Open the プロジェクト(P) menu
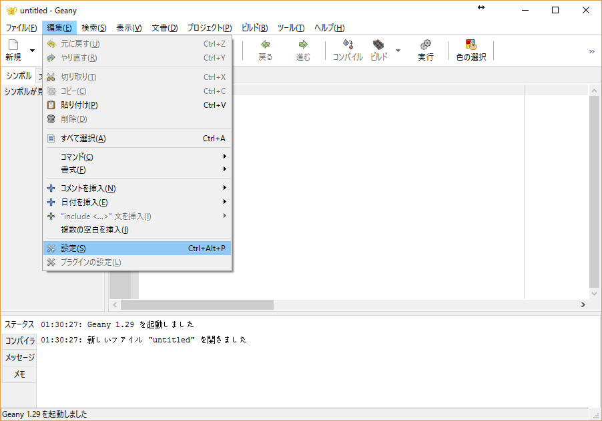 pyautogui.click(x=210, y=27)
